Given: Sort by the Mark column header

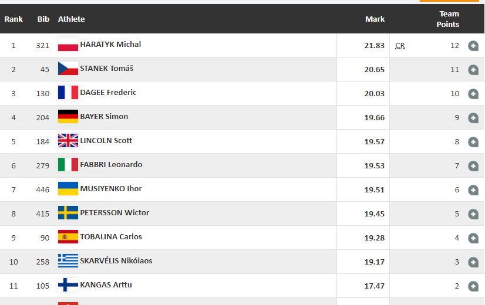Looking at the screenshot, I should 375,19.
